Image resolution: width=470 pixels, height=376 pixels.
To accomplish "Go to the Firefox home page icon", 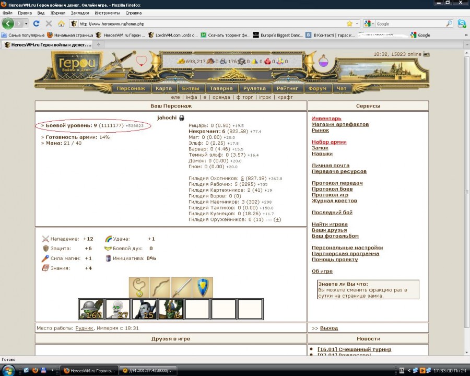I will (x=61, y=23).
